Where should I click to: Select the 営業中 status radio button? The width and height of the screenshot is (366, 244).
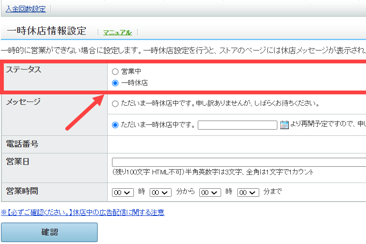115,71
